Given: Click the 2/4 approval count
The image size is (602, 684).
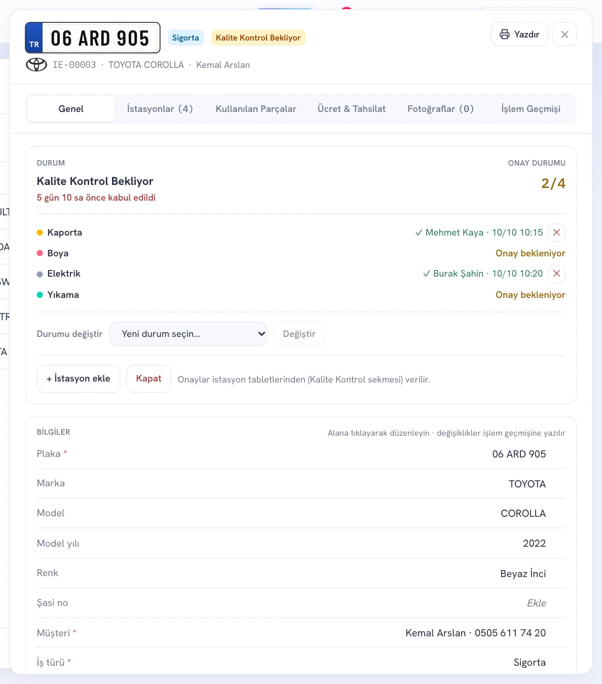Looking at the screenshot, I should (553, 183).
